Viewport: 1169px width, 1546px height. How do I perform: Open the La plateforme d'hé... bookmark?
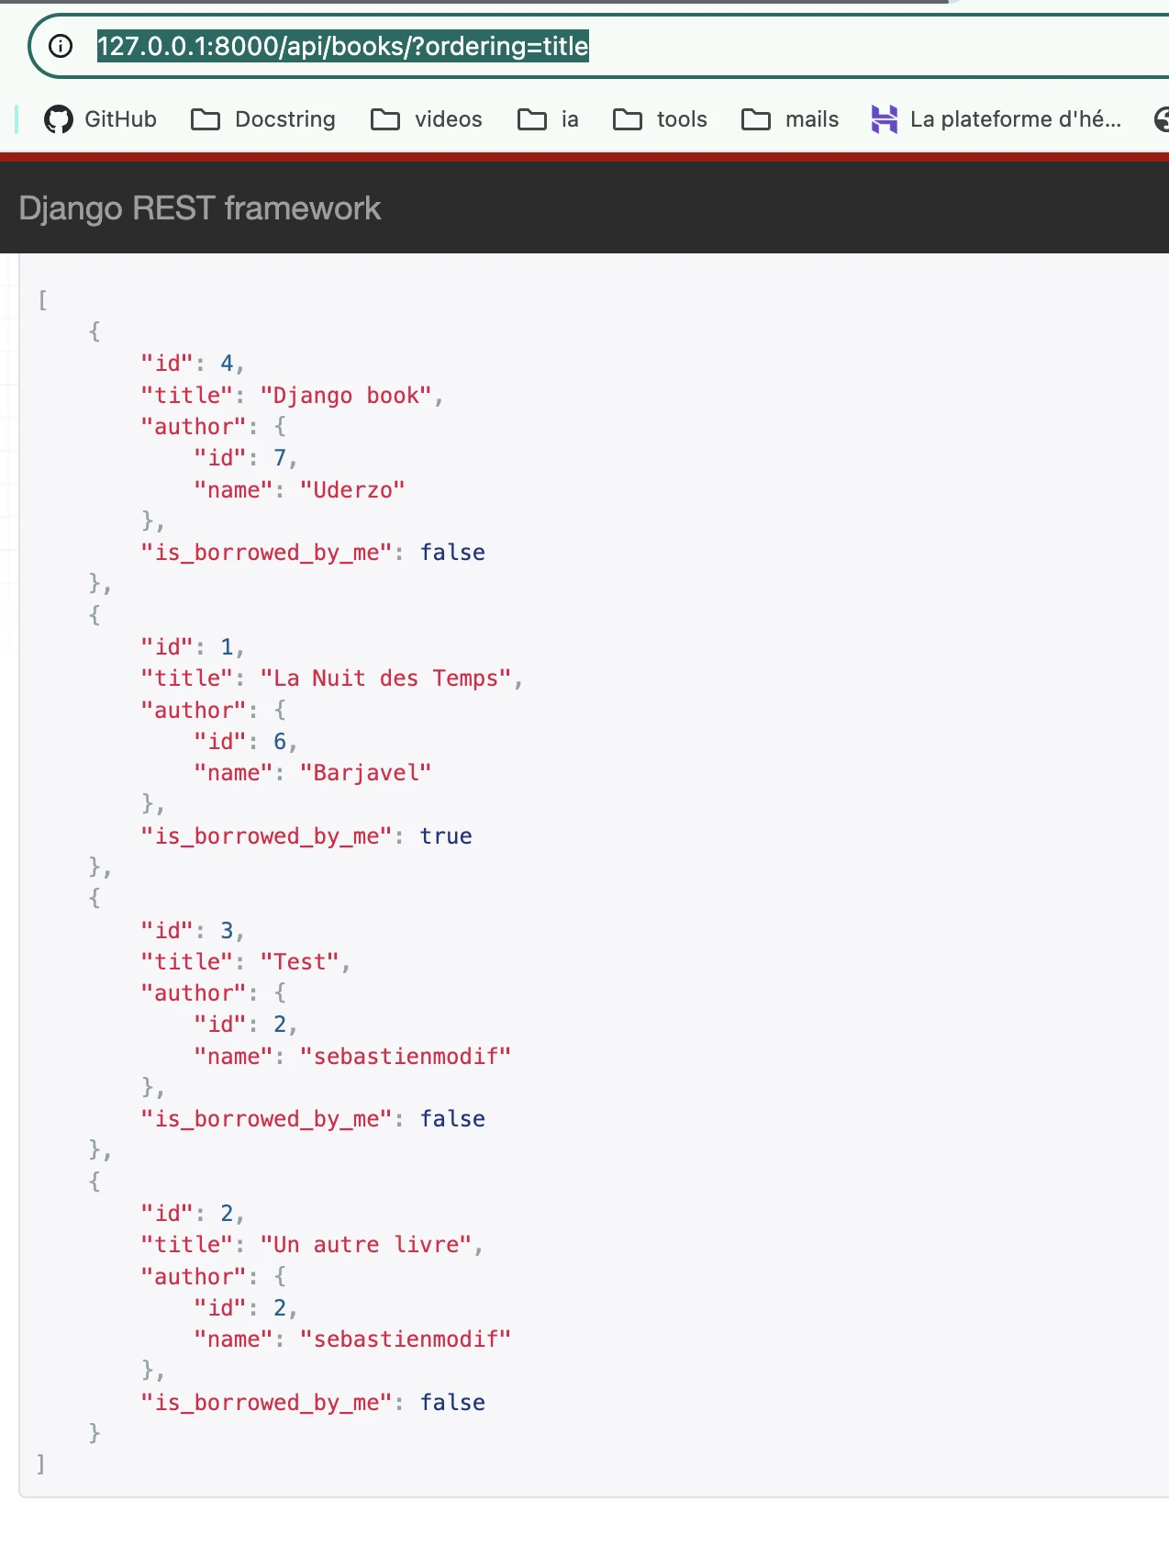click(996, 119)
